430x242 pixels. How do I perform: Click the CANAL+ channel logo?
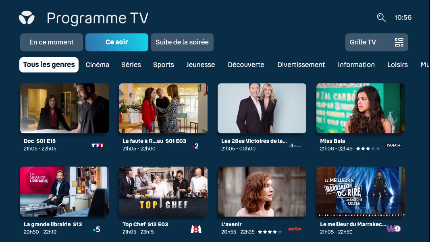click(x=393, y=146)
